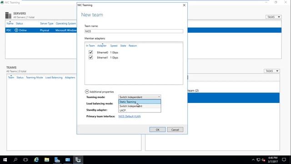Sort member adapters by Speed
This screenshot has height=164, width=291.
click(114, 46)
